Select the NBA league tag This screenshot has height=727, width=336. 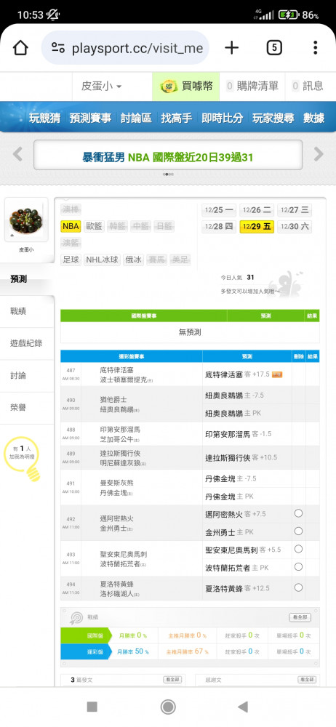71,226
